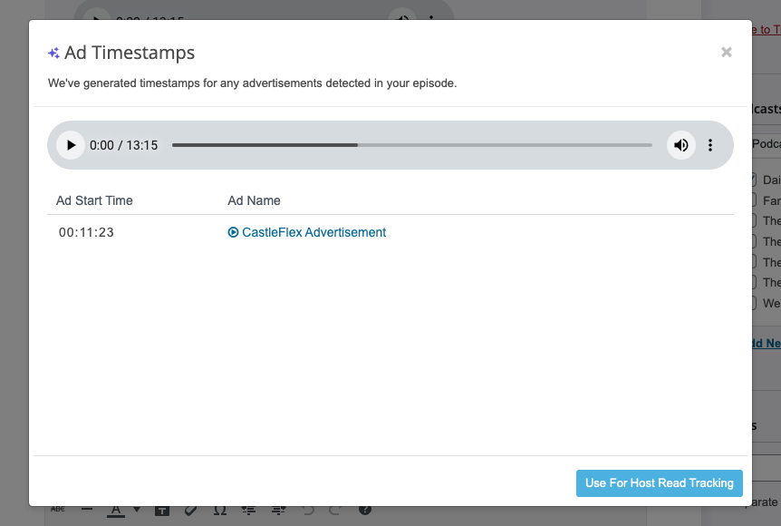Close the Ad Timestamps dialog
Viewport: 781px width, 526px height.
click(x=727, y=52)
